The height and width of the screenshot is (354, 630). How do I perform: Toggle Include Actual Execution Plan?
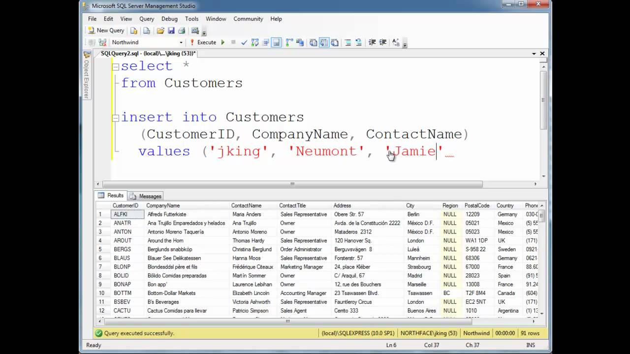[289, 42]
